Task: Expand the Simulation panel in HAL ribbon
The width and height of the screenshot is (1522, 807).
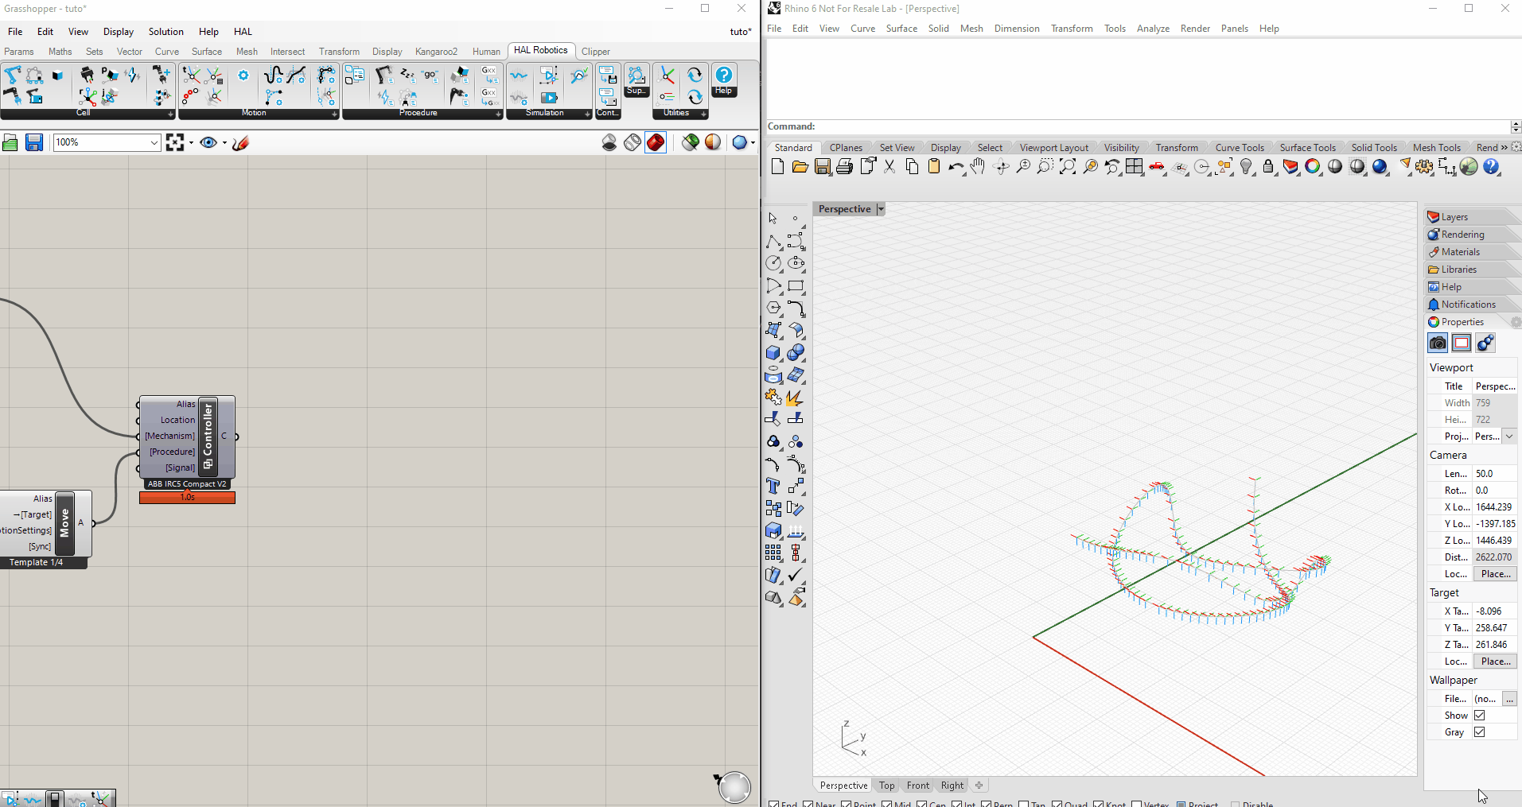Action: pos(587,114)
